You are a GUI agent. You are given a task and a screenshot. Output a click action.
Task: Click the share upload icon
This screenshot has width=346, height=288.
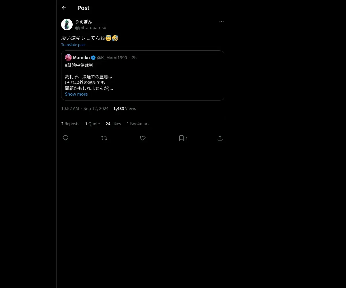220,138
